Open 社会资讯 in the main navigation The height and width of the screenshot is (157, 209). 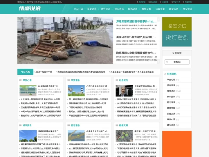click(x=105, y=9)
